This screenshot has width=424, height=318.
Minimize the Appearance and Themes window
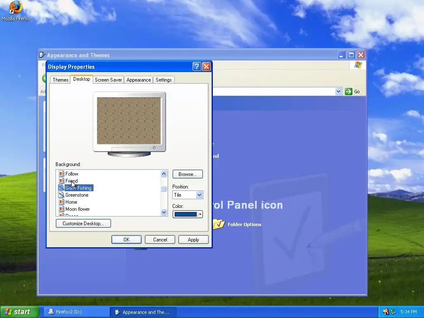(x=342, y=55)
